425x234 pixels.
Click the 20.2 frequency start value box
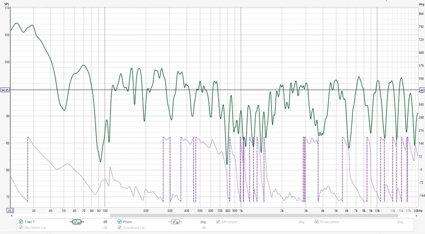(x=10, y=211)
